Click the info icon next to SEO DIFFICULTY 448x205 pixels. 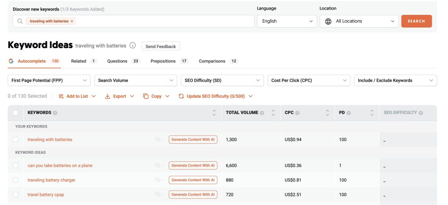pyautogui.click(x=420, y=113)
